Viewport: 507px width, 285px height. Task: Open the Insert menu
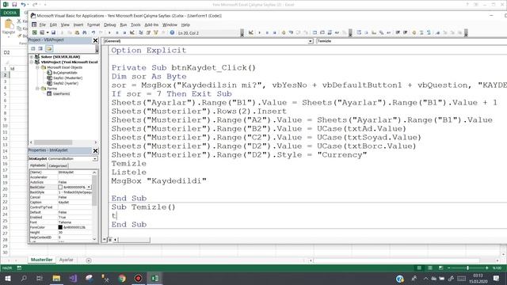pos(78,25)
